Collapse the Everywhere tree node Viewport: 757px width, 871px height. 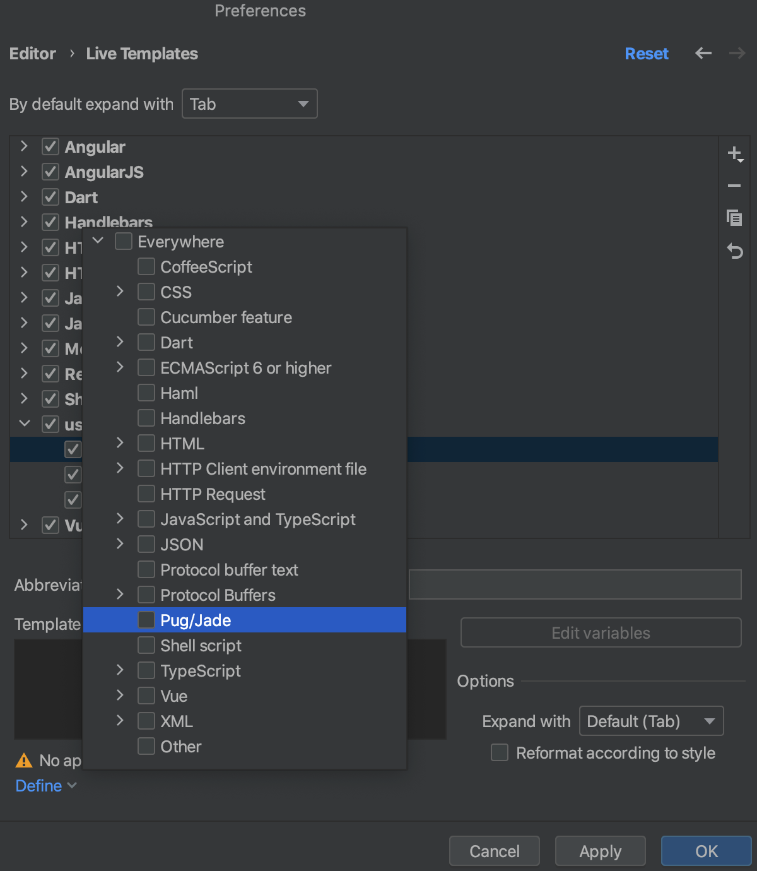[x=98, y=240]
